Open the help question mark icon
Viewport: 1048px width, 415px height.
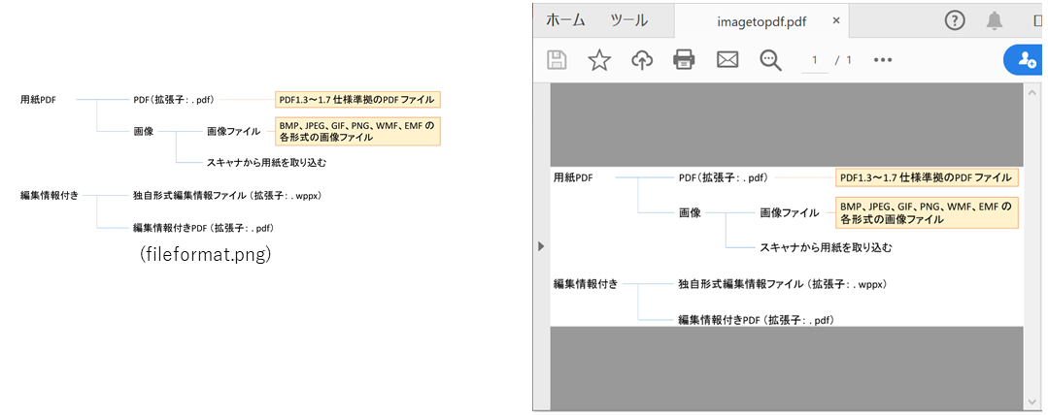pos(955,20)
